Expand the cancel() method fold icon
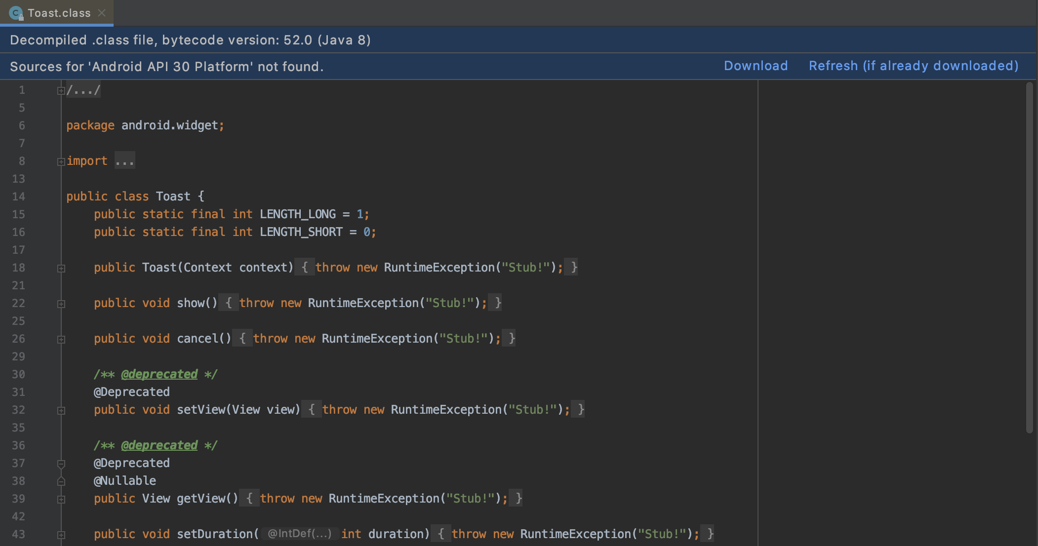The image size is (1038, 546). point(61,339)
